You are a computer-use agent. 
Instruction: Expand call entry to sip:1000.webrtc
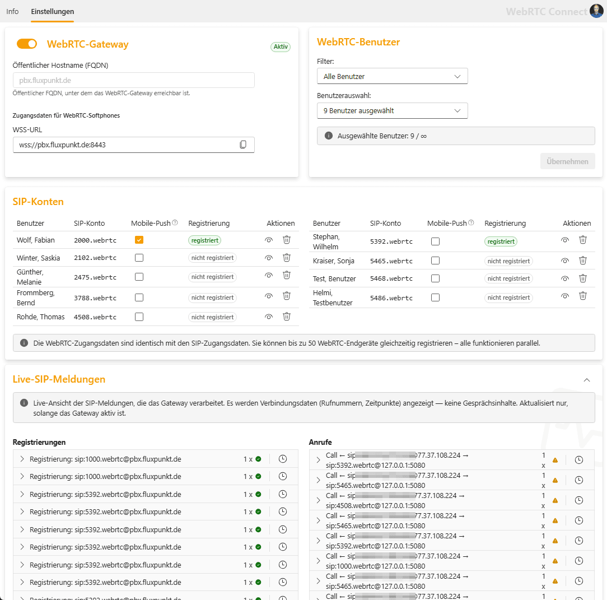[318, 560]
